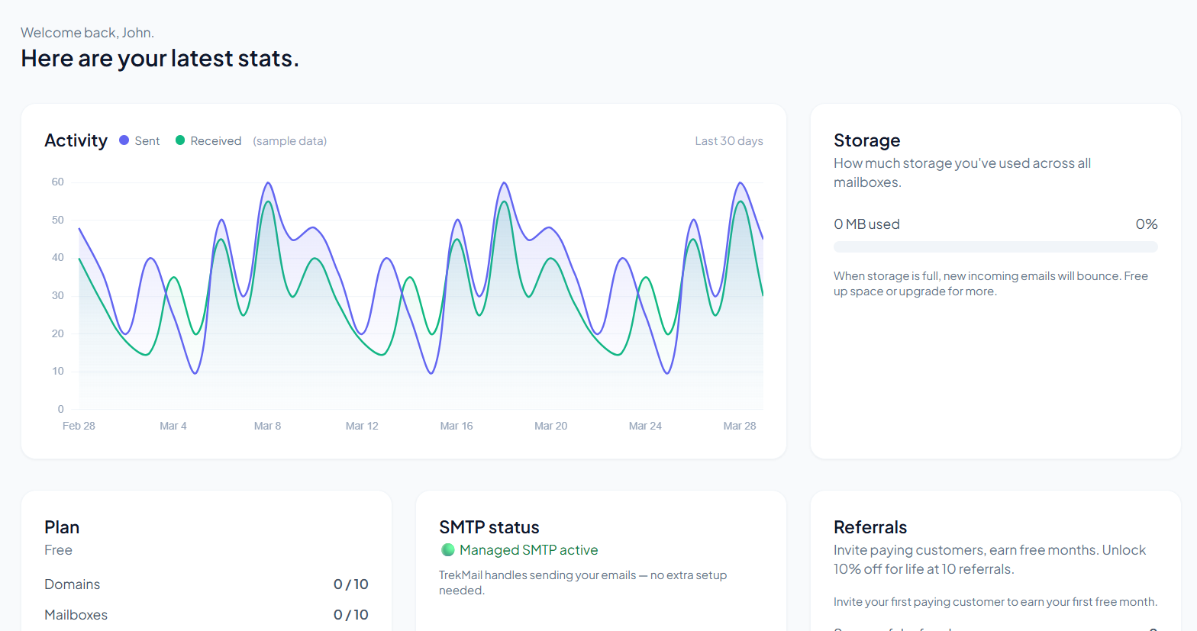Click the 'Domains' row label
This screenshot has height=631, width=1197.
click(x=73, y=584)
